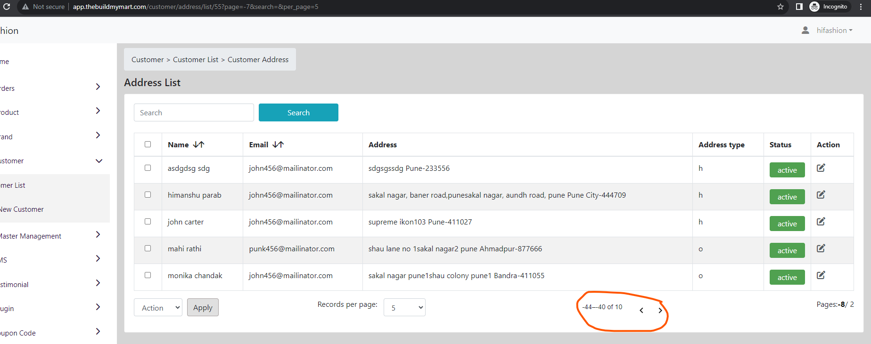Viewport: 871px width, 344px height.
Task: Edit address for monika chandak
Action: pyautogui.click(x=821, y=275)
